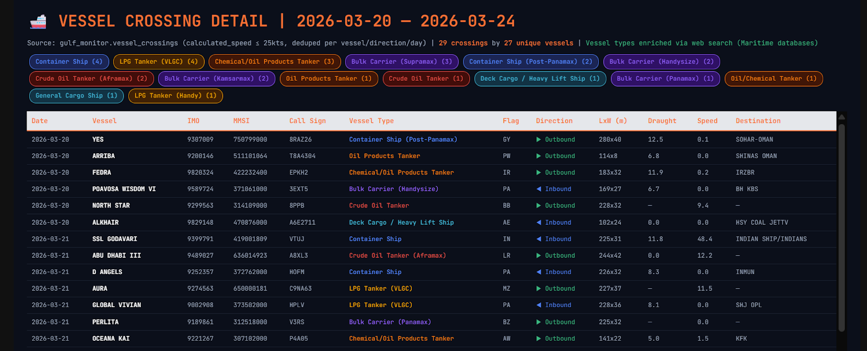
Task: Click the scrollbar up arrow above the table
Action: point(841,116)
